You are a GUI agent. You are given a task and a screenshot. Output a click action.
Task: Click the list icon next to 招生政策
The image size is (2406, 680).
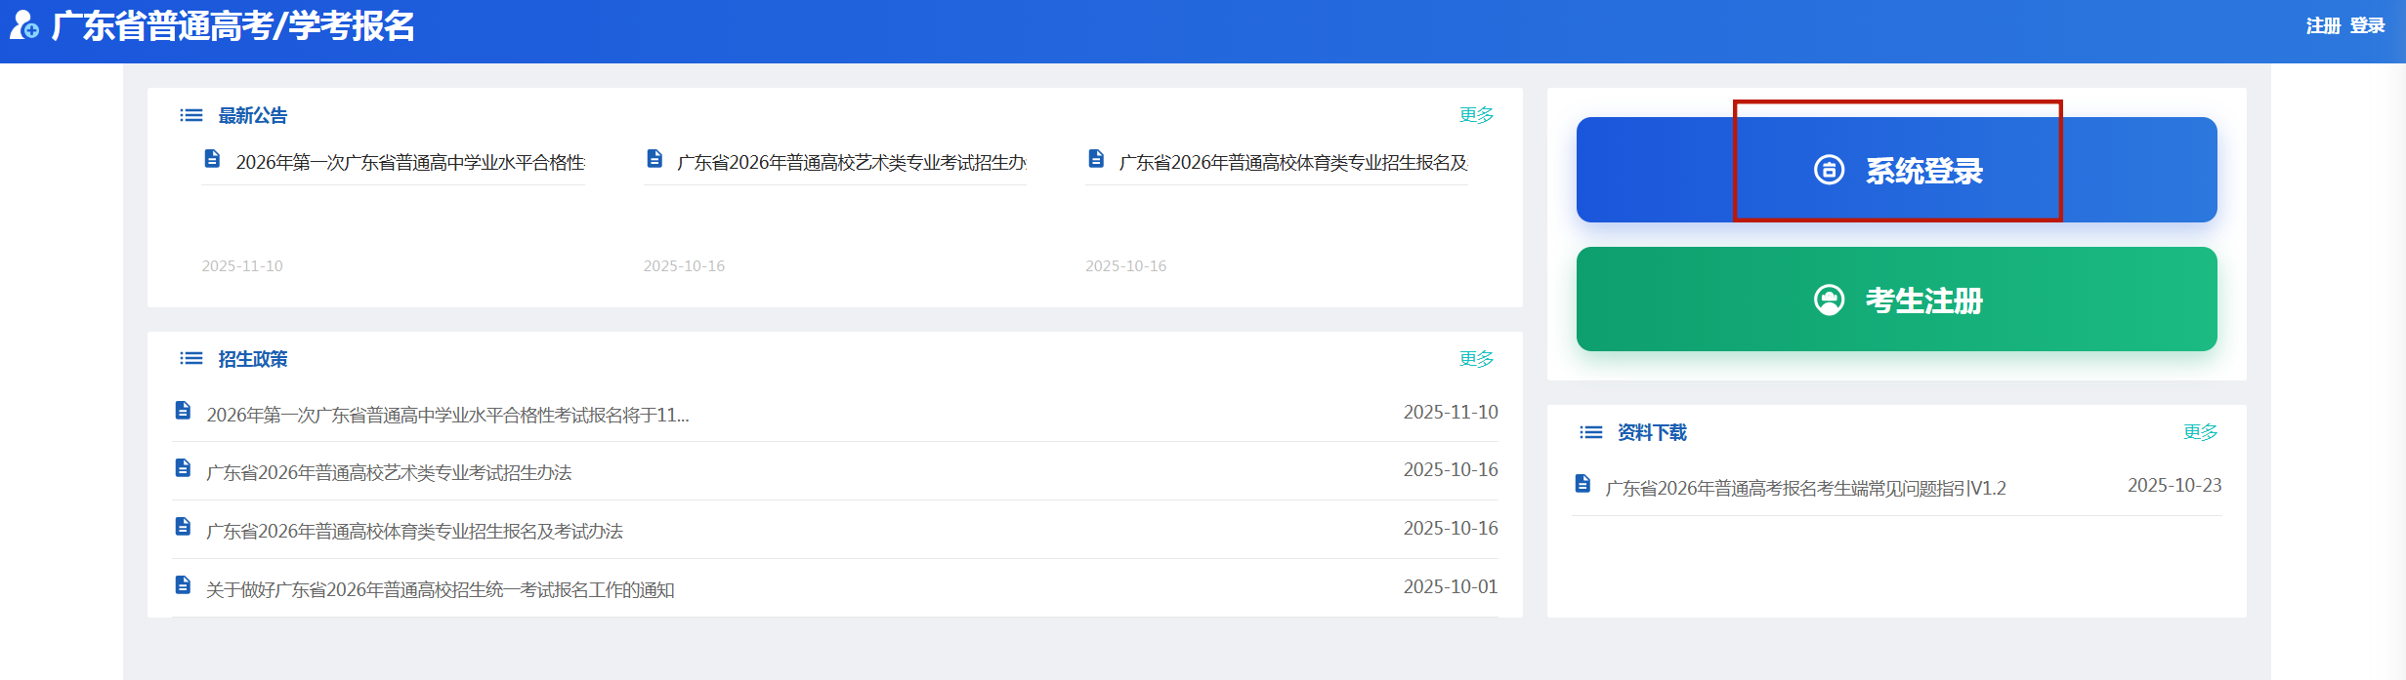190,359
